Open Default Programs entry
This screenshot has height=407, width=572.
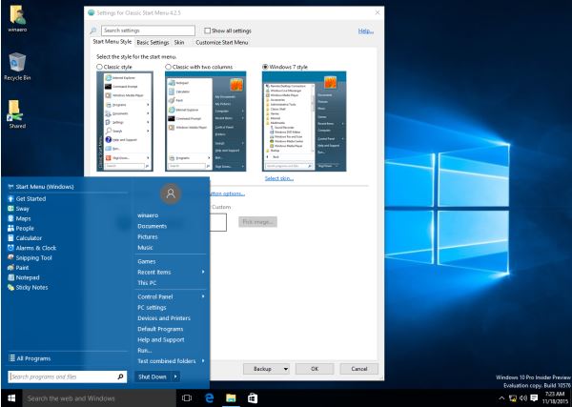point(160,329)
